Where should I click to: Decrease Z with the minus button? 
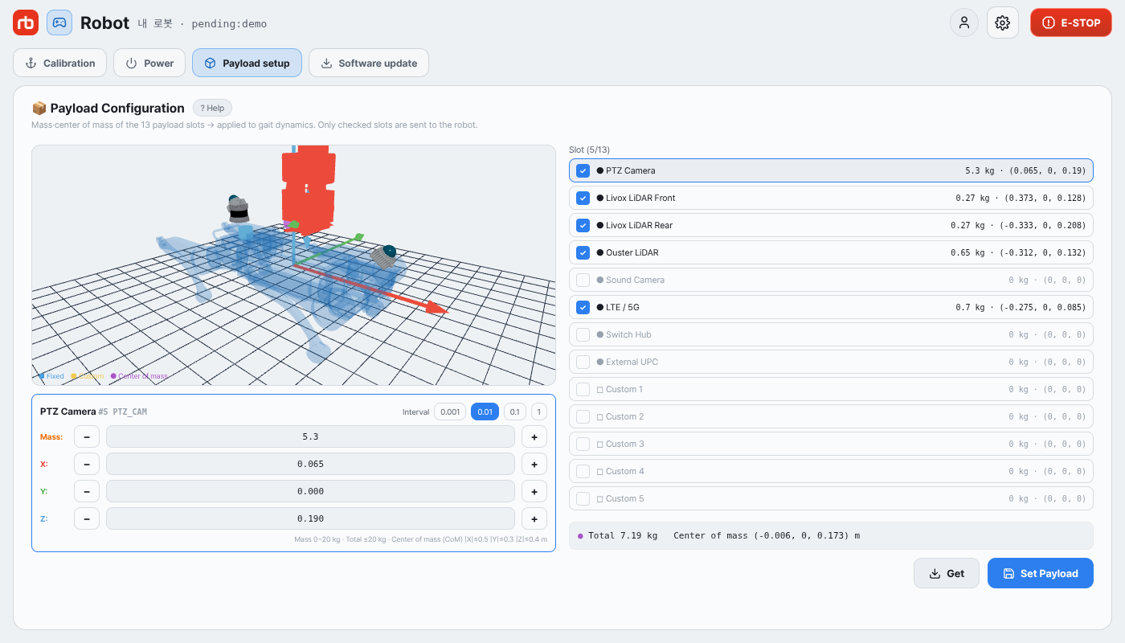pos(87,518)
